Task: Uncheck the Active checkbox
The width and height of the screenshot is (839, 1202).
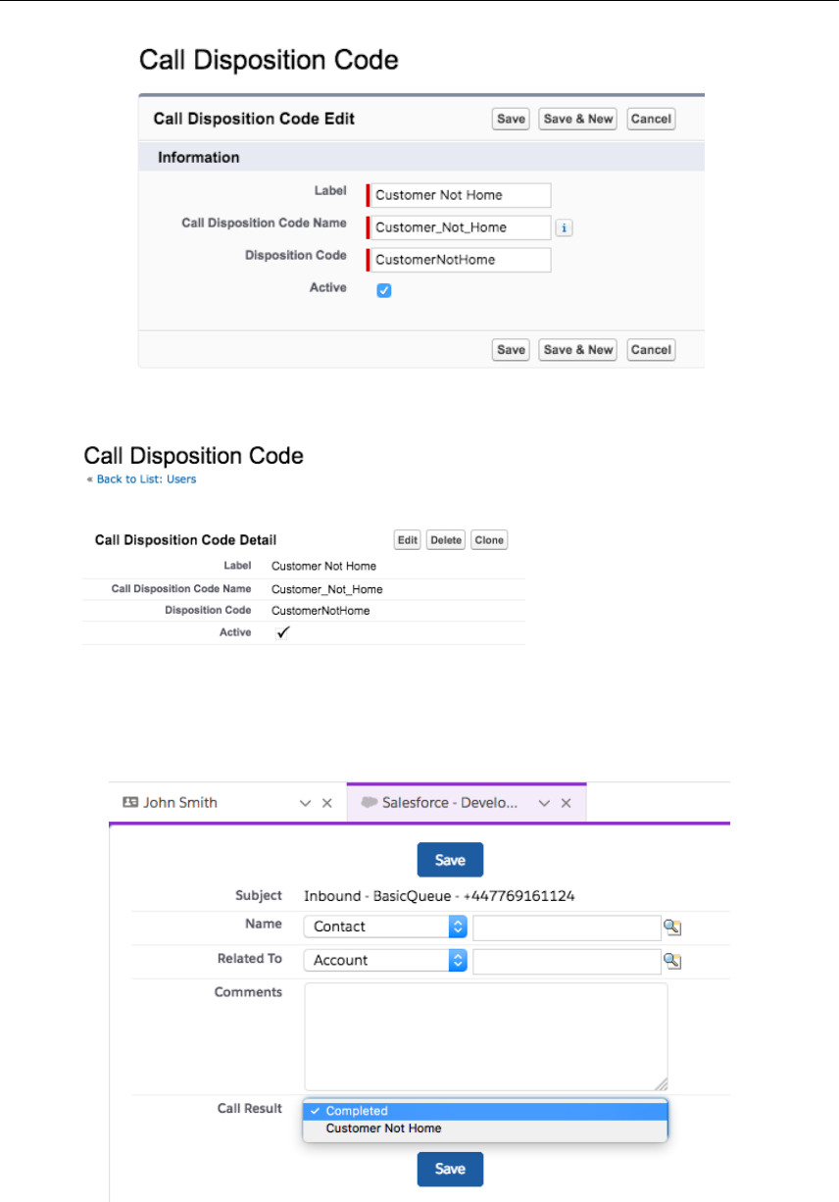Action: coord(384,291)
